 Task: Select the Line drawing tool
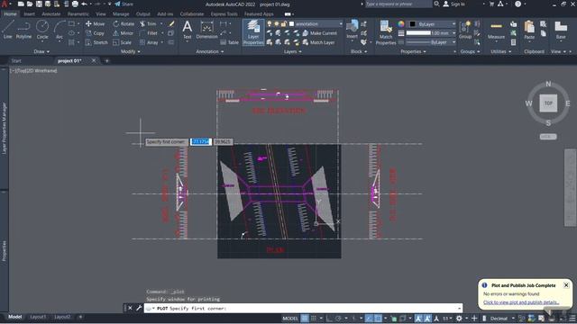click(8, 30)
